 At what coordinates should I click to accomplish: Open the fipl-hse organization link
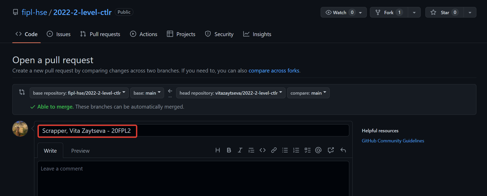click(x=34, y=12)
